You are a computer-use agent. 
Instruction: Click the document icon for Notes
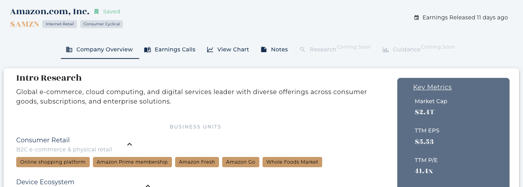264,49
